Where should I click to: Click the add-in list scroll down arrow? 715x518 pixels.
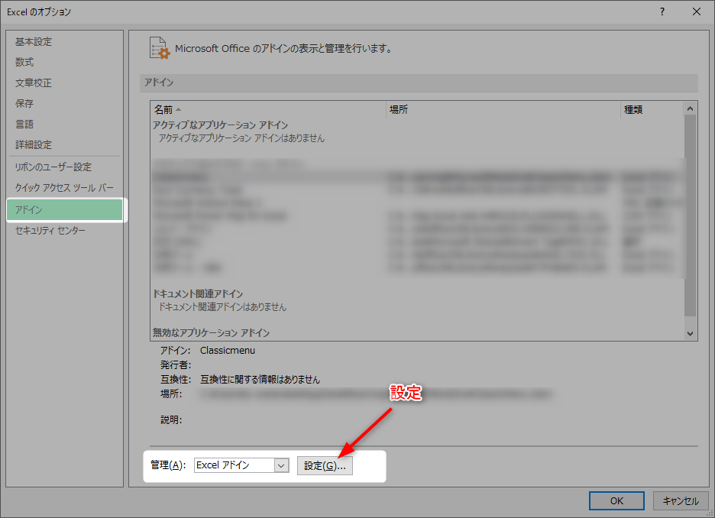[x=690, y=334]
